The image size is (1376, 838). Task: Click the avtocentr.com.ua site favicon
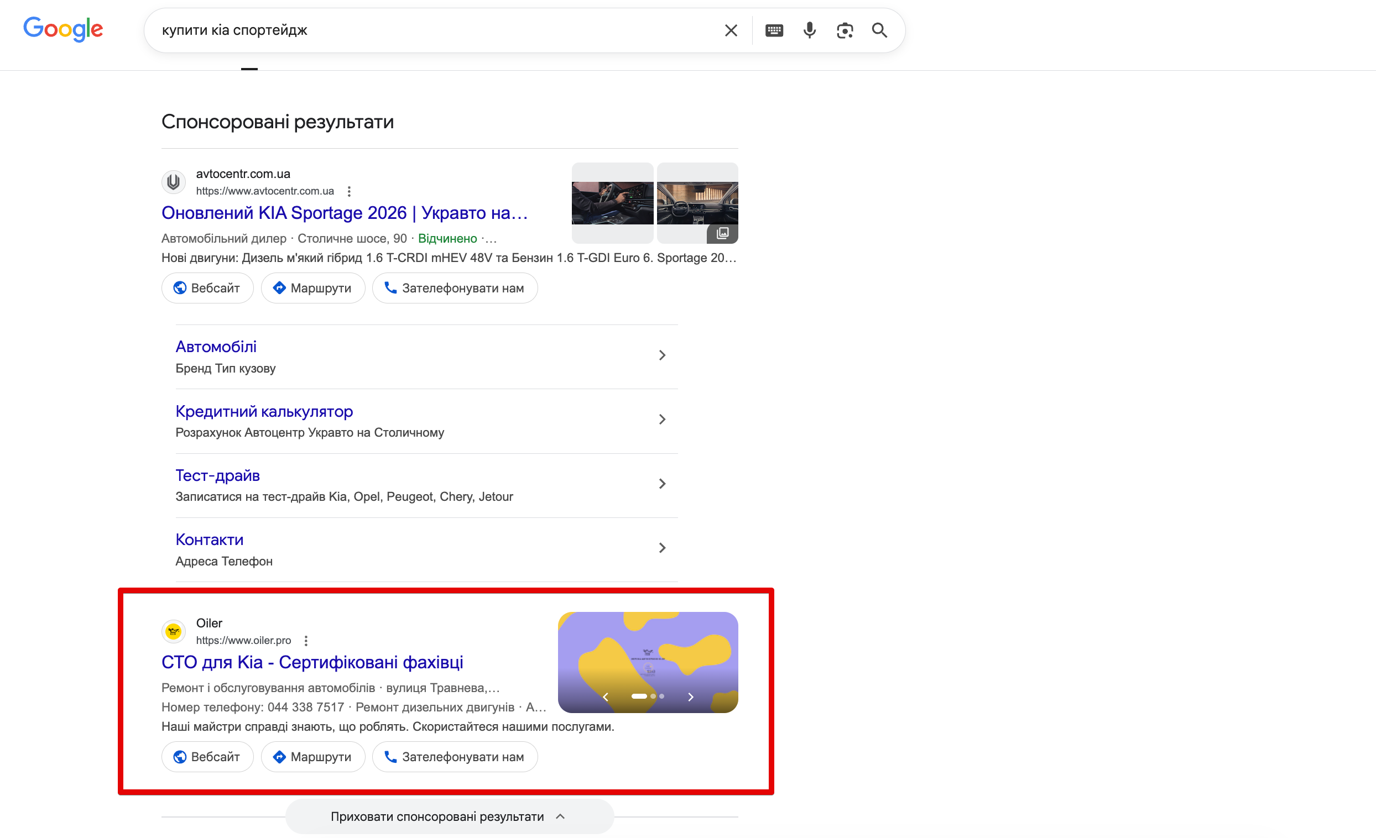(x=174, y=182)
